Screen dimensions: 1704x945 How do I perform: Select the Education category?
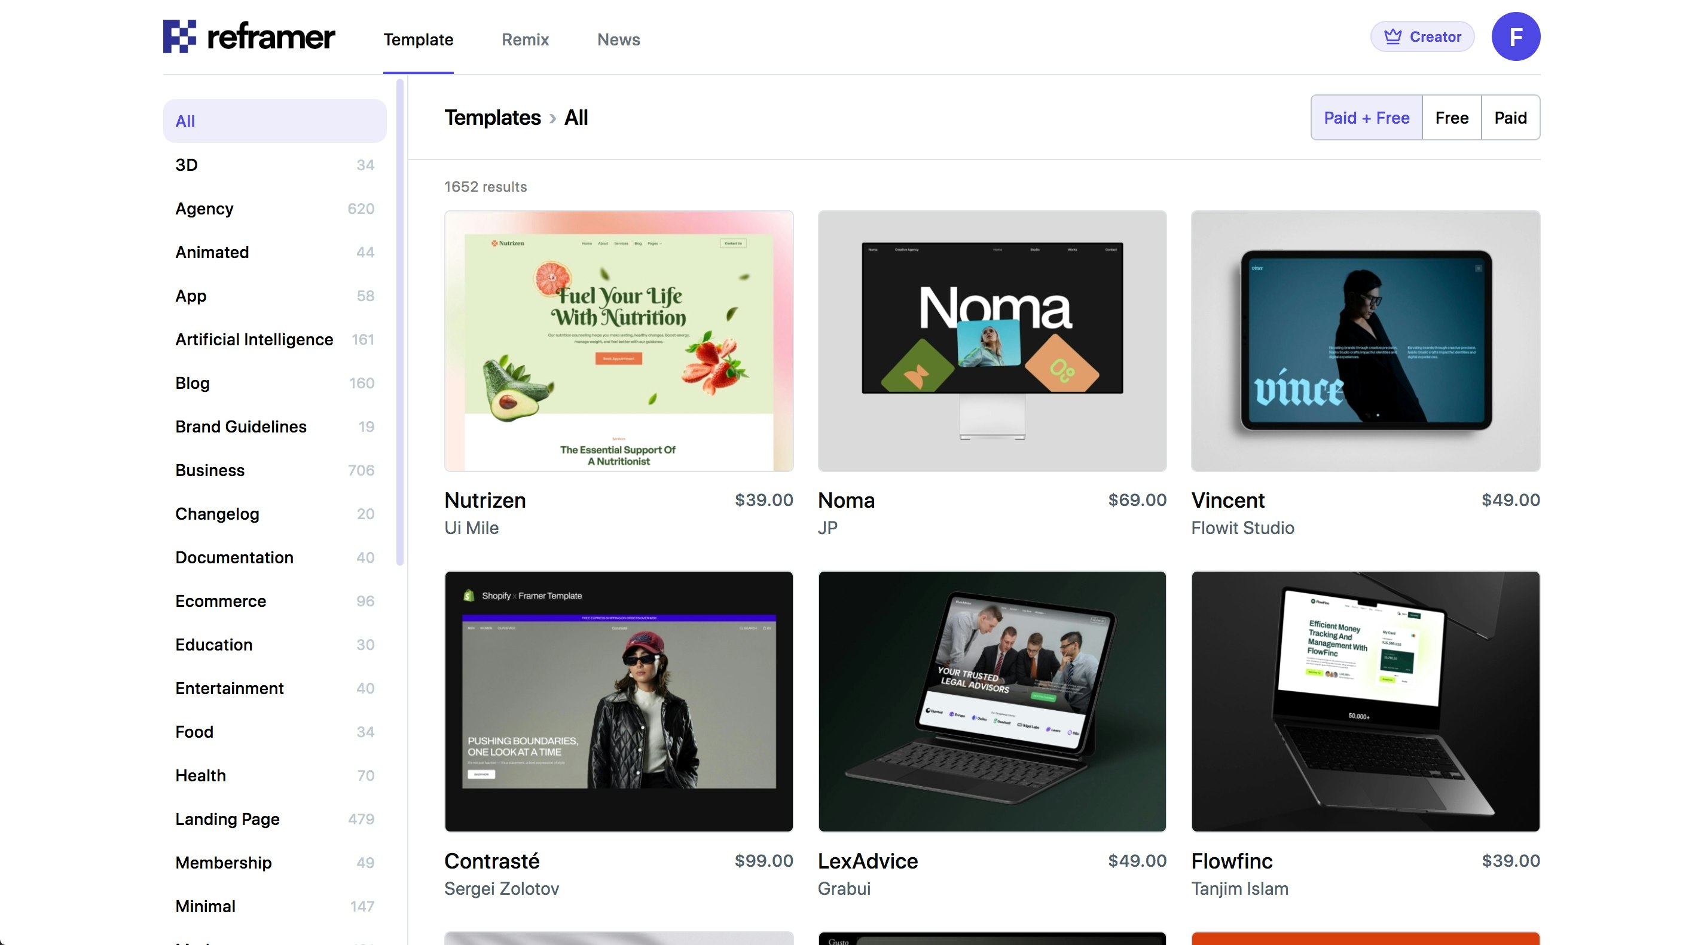274,645
